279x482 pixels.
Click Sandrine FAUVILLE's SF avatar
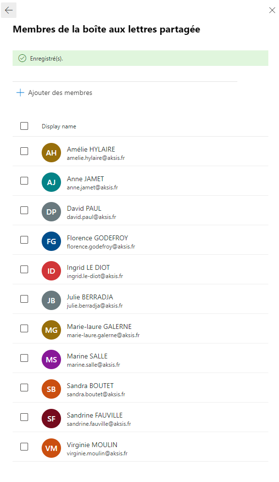pyautogui.click(x=51, y=418)
